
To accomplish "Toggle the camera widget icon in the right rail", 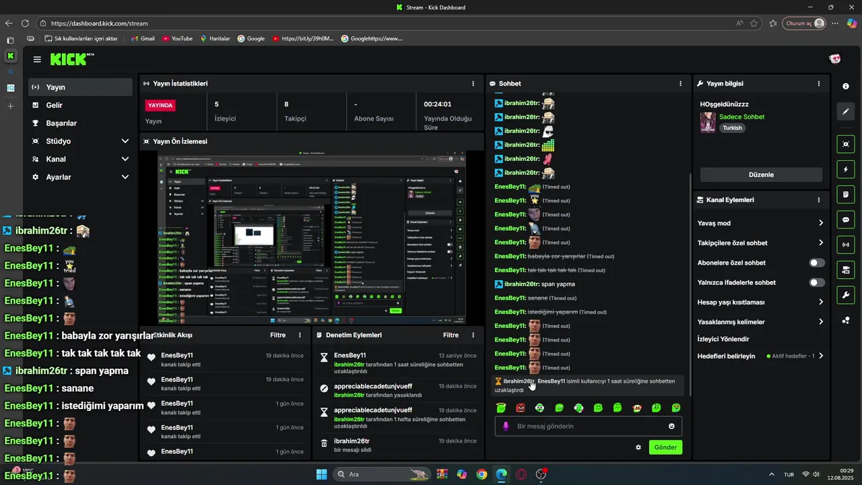I will pos(846,270).
